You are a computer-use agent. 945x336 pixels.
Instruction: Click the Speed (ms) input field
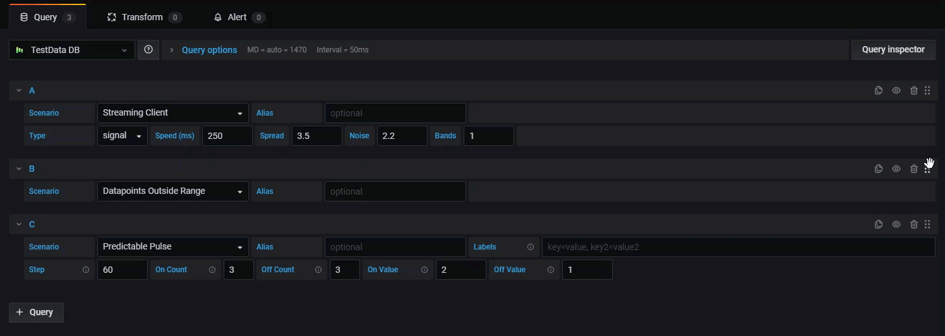click(x=227, y=136)
